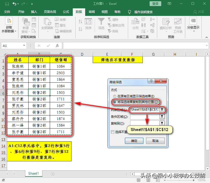
Task: Click sort ascending A-Z icon
Action: 80,21
